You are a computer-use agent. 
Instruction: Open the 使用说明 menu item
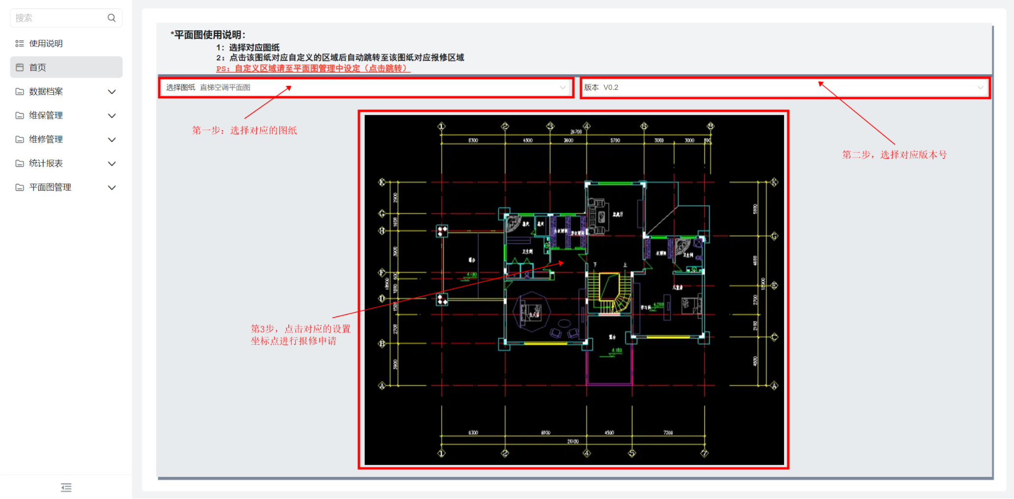[66, 43]
